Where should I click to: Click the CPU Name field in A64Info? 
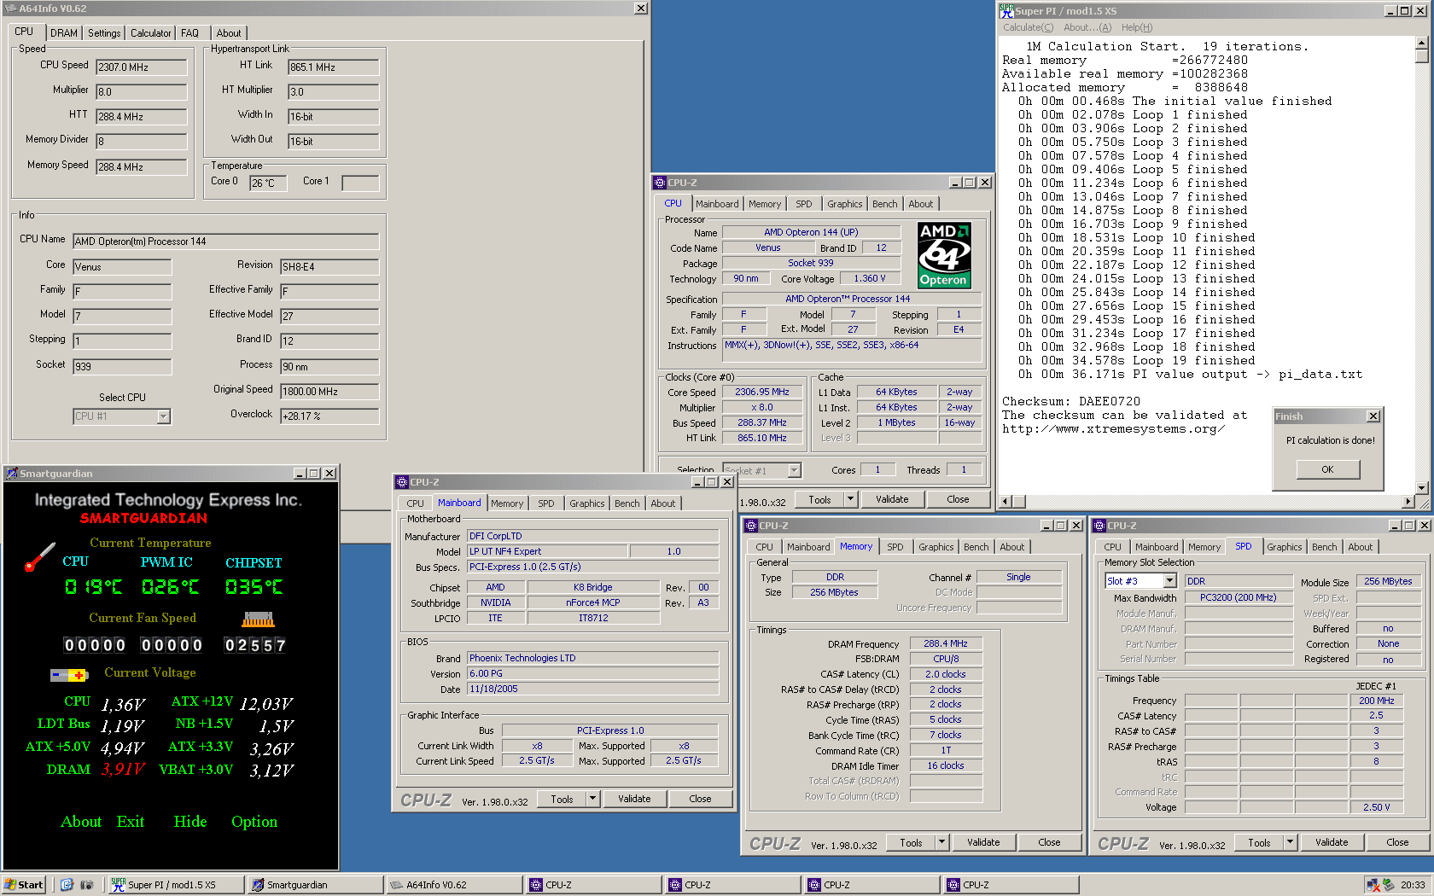pyautogui.click(x=225, y=241)
